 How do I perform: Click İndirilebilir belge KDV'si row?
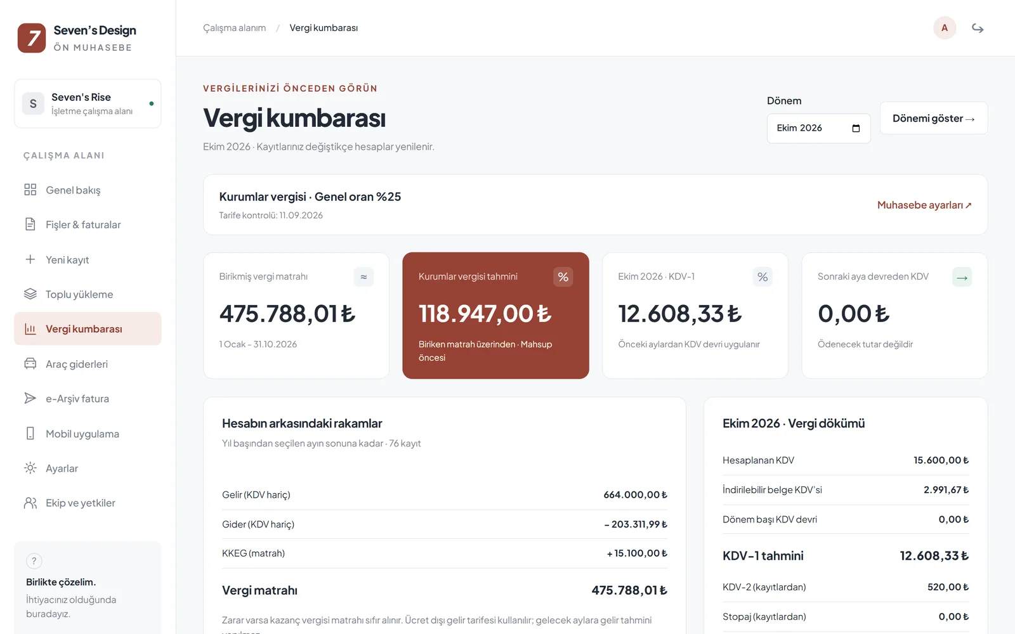846,490
